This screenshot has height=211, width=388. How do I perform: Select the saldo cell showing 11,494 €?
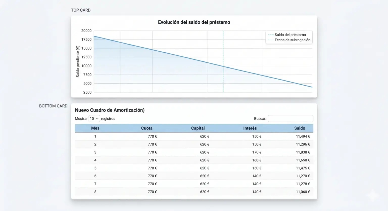click(303, 136)
